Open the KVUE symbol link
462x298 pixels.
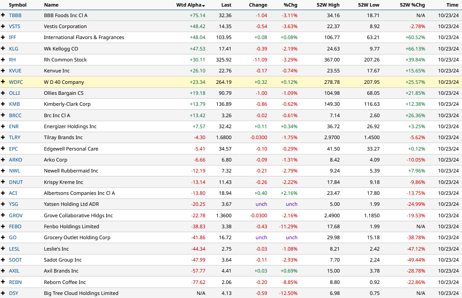(x=15, y=71)
